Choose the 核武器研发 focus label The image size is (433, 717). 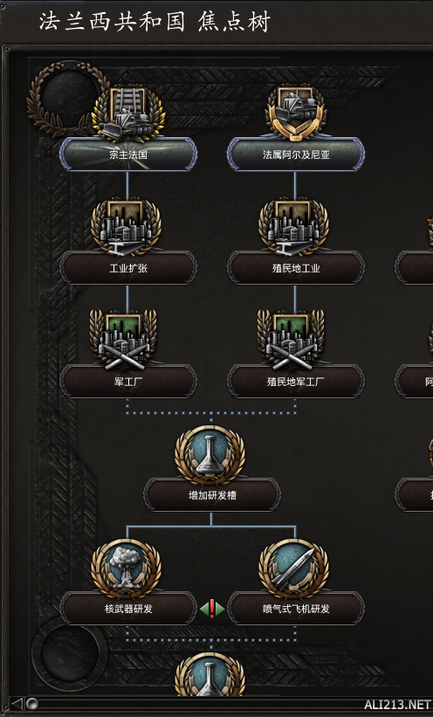tap(128, 609)
